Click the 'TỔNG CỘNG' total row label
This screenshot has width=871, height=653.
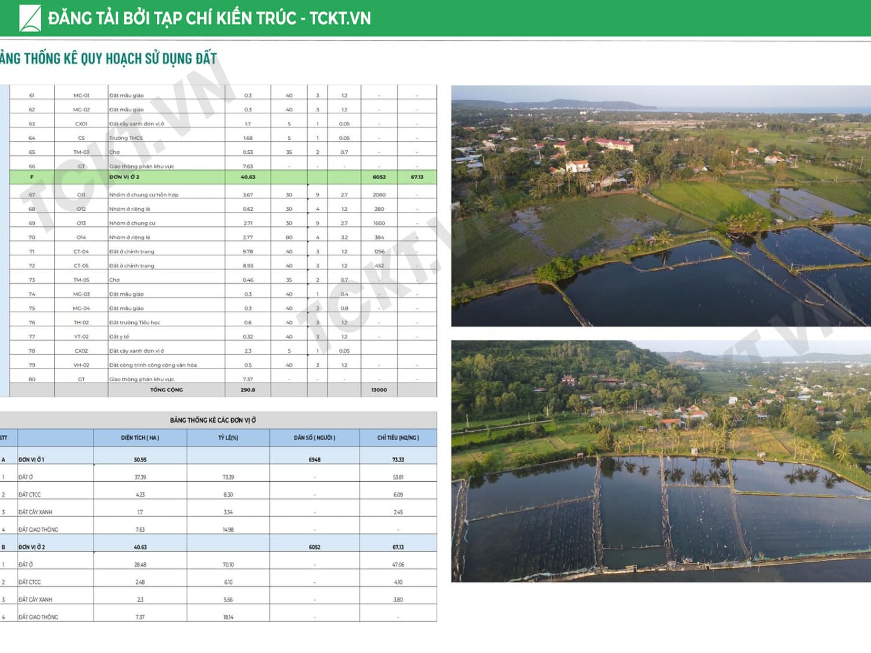pyautogui.click(x=166, y=390)
